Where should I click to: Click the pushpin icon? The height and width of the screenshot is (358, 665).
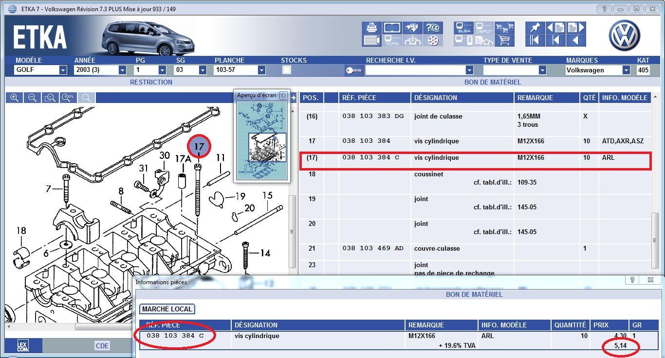click(535, 27)
